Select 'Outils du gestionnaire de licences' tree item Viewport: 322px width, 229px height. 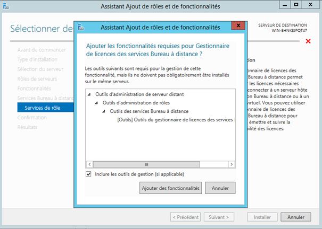coord(175,120)
